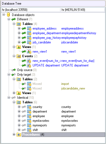
Task: Click the green sync arrows of employee_address
Action: click(x=24, y=28)
